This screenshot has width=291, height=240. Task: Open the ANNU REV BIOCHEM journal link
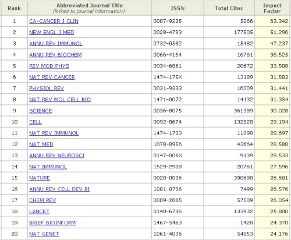pyautogui.click(x=55, y=55)
